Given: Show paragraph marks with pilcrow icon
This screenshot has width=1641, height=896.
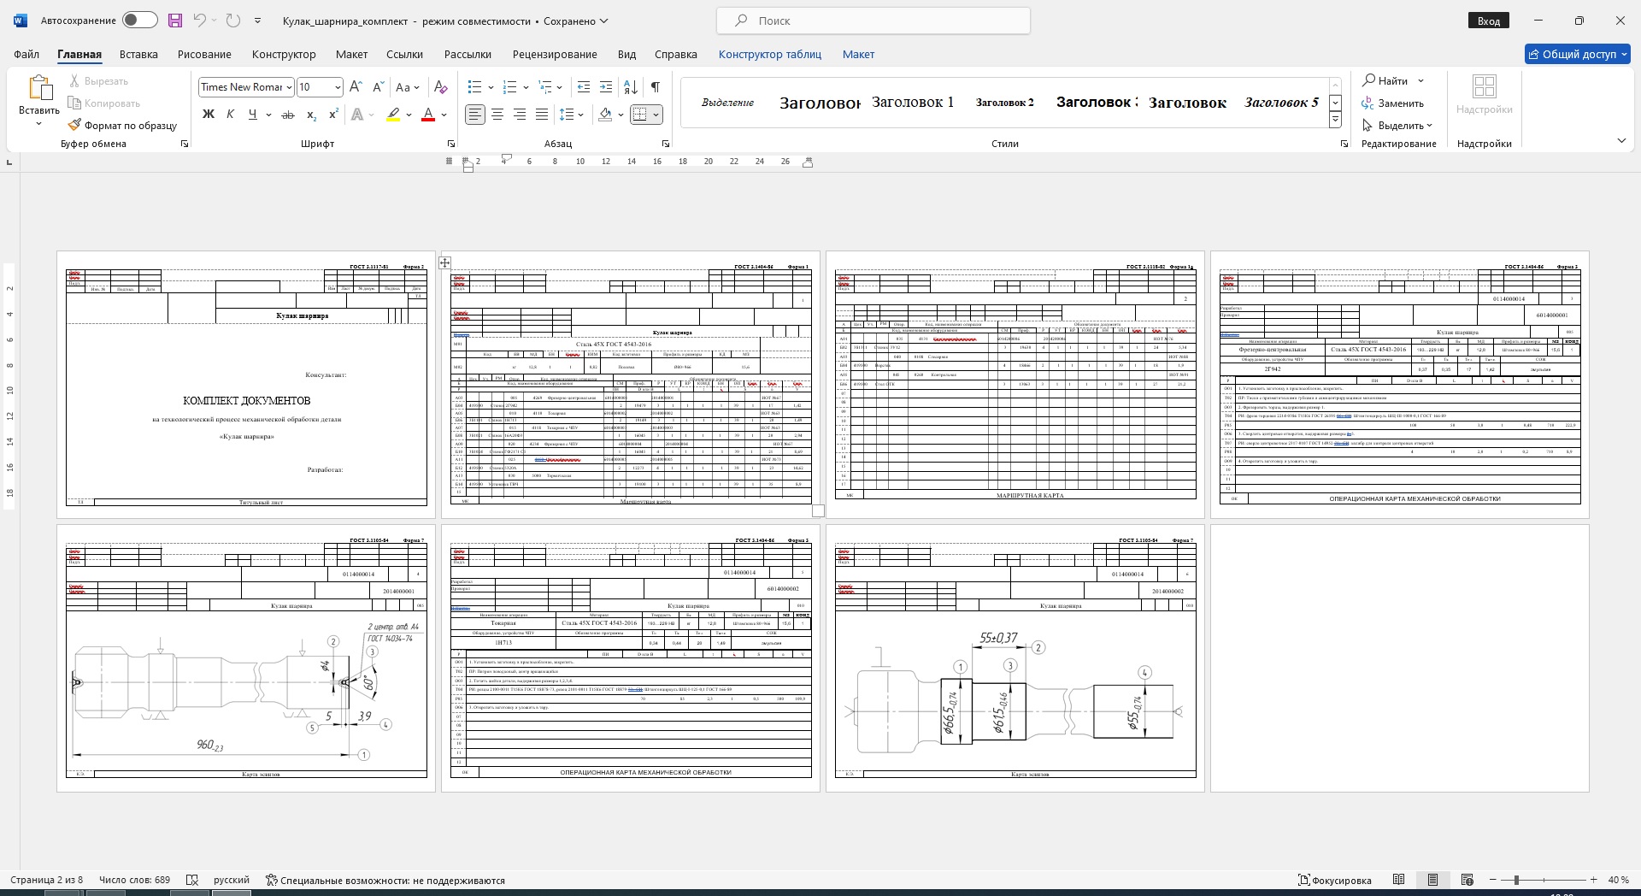Looking at the screenshot, I should tap(655, 87).
